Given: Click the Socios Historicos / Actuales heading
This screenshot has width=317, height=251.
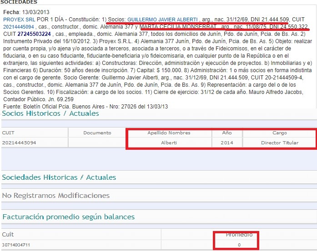Looking at the screenshot, I should [x=50, y=113].
